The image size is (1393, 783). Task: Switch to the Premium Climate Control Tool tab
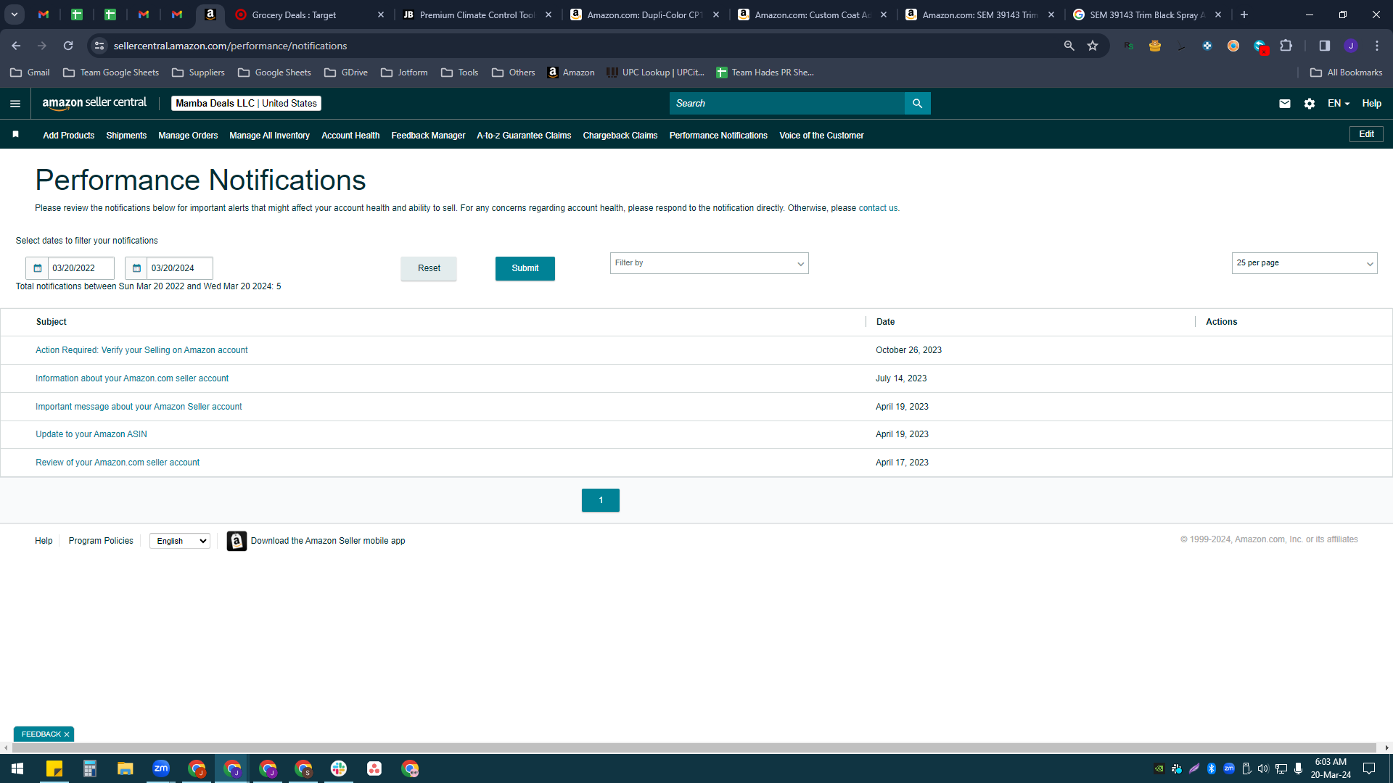pos(477,14)
